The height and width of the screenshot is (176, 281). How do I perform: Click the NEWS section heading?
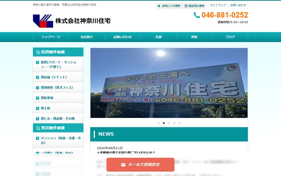point(169,134)
